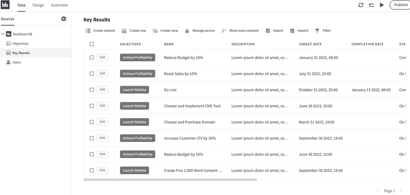Click the table horizontal scrollbar
Viewport: 410px width, 195px height.
pos(170,180)
